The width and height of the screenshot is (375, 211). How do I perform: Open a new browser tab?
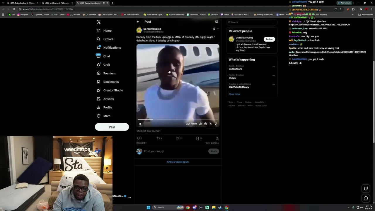(x=112, y=3)
